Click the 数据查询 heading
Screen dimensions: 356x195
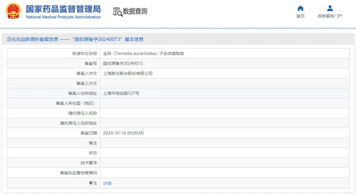click(135, 11)
